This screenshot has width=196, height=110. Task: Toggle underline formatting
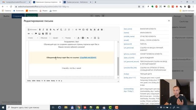point(47,30)
